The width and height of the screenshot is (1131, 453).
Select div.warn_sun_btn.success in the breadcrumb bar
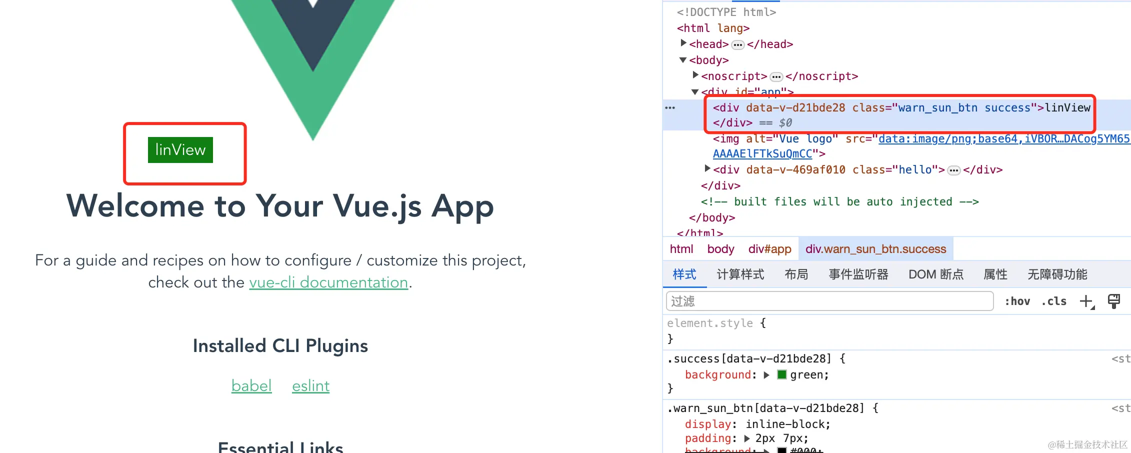876,249
